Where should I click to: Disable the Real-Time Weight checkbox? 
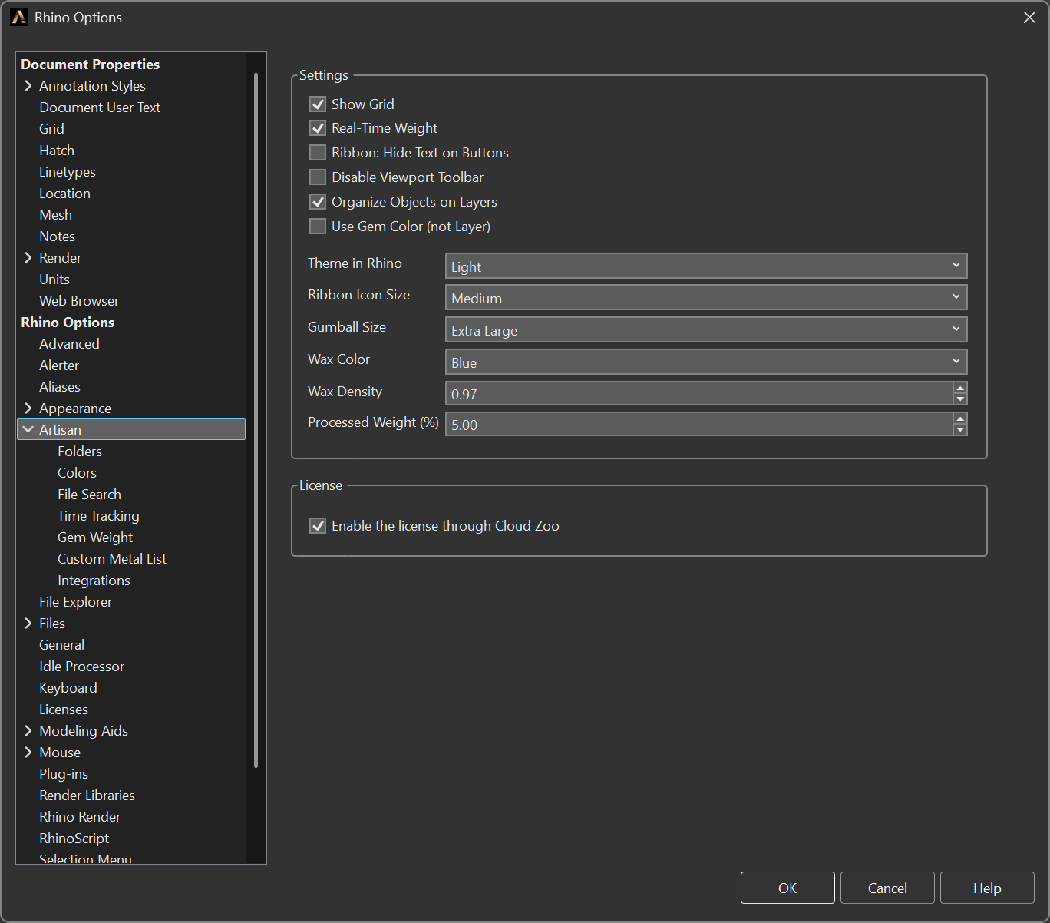point(318,128)
